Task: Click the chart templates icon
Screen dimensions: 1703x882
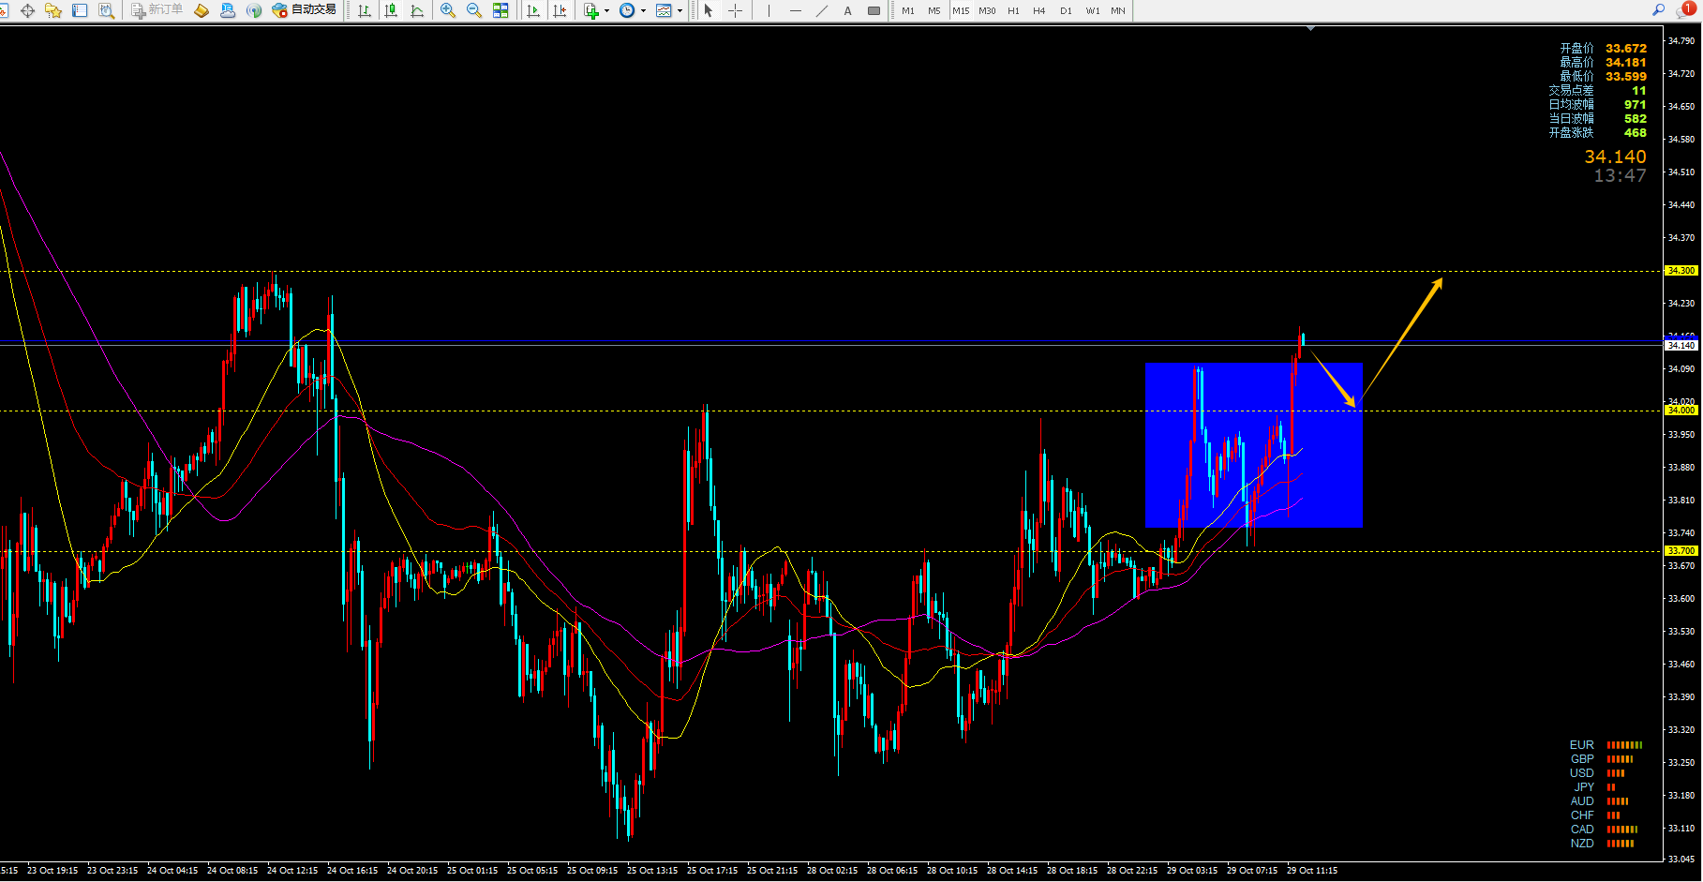Action: pos(664,10)
